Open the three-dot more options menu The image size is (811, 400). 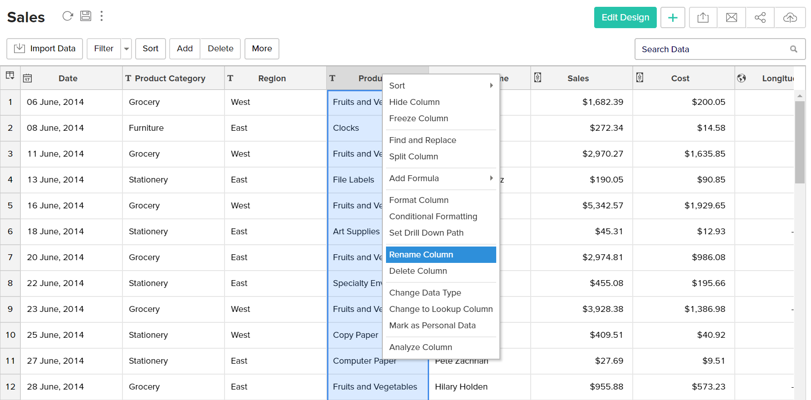[x=102, y=16]
